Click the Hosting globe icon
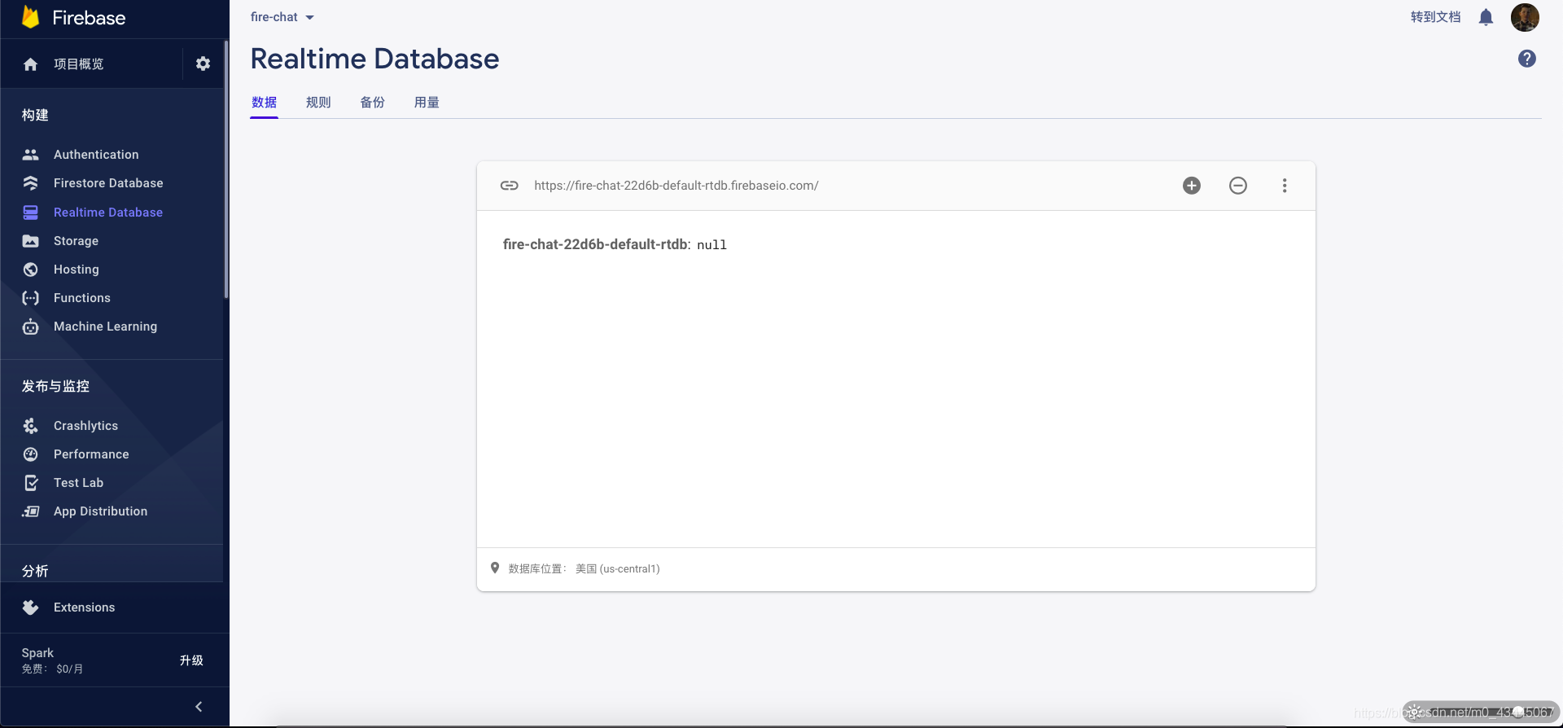The height and width of the screenshot is (728, 1563). pyautogui.click(x=31, y=270)
